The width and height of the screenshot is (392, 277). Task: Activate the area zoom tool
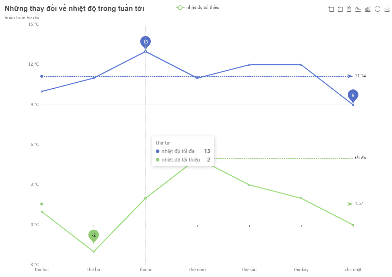(331, 9)
